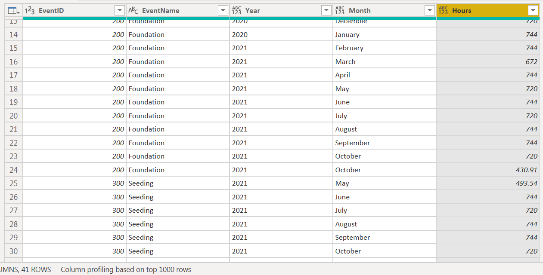Click 'Seeding' EventName cell in row 25
This screenshot has width=543, height=275.
pyautogui.click(x=178, y=183)
